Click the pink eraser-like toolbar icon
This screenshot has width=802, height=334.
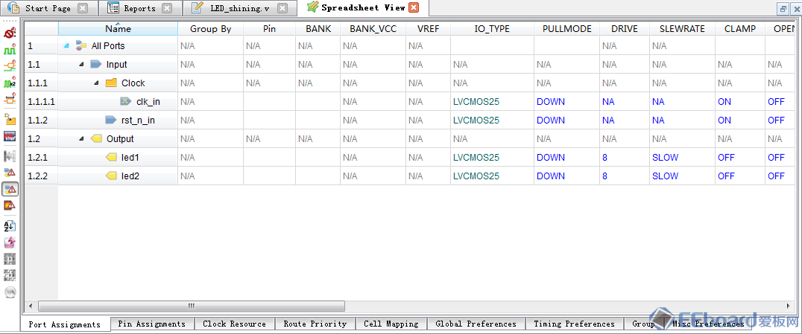pos(9,242)
